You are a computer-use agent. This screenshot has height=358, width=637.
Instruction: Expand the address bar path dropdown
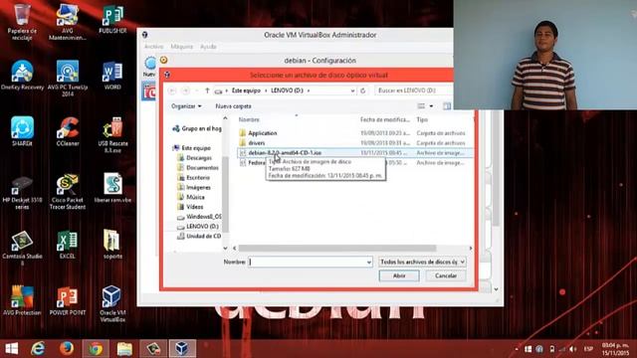click(x=352, y=90)
